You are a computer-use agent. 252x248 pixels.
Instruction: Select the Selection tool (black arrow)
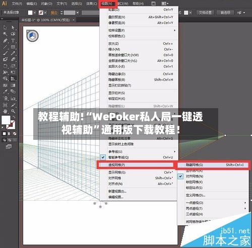coord(5,27)
